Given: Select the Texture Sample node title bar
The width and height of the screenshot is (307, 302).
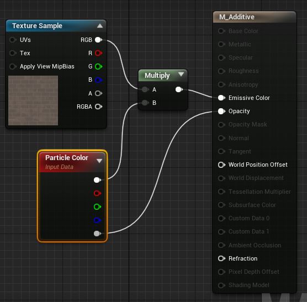Looking at the screenshot, I should (x=56, y=25).
